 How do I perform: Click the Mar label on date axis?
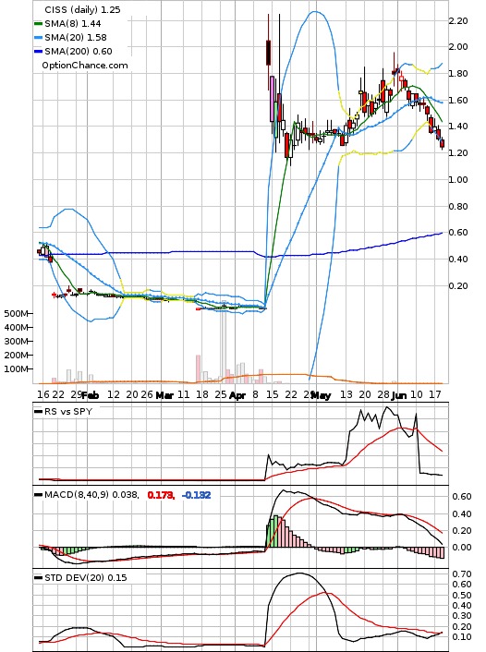164,395
